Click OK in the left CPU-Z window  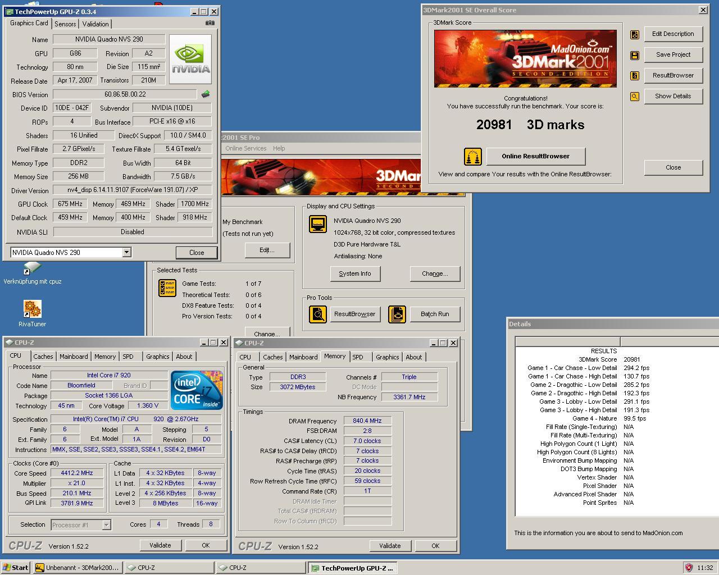click(206, 545)
